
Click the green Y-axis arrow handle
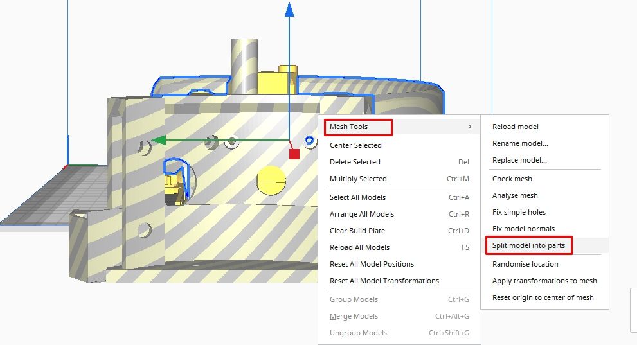point(159,141)
